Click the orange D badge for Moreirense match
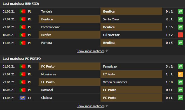The image size is (185, 110). 181,74
